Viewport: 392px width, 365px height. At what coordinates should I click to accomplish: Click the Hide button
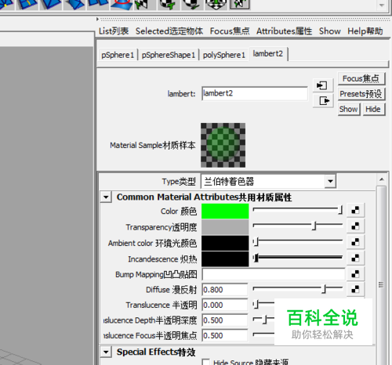point(373,109)
